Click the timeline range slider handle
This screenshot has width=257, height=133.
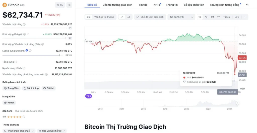tap(237, 103)
